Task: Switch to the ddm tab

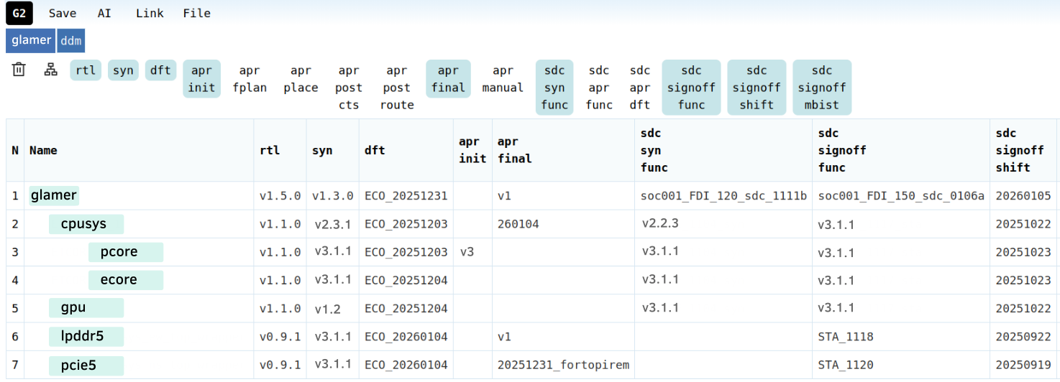Action: (70, 40)
